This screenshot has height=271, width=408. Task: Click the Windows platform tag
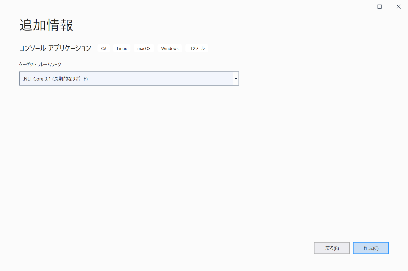point(170,48)
